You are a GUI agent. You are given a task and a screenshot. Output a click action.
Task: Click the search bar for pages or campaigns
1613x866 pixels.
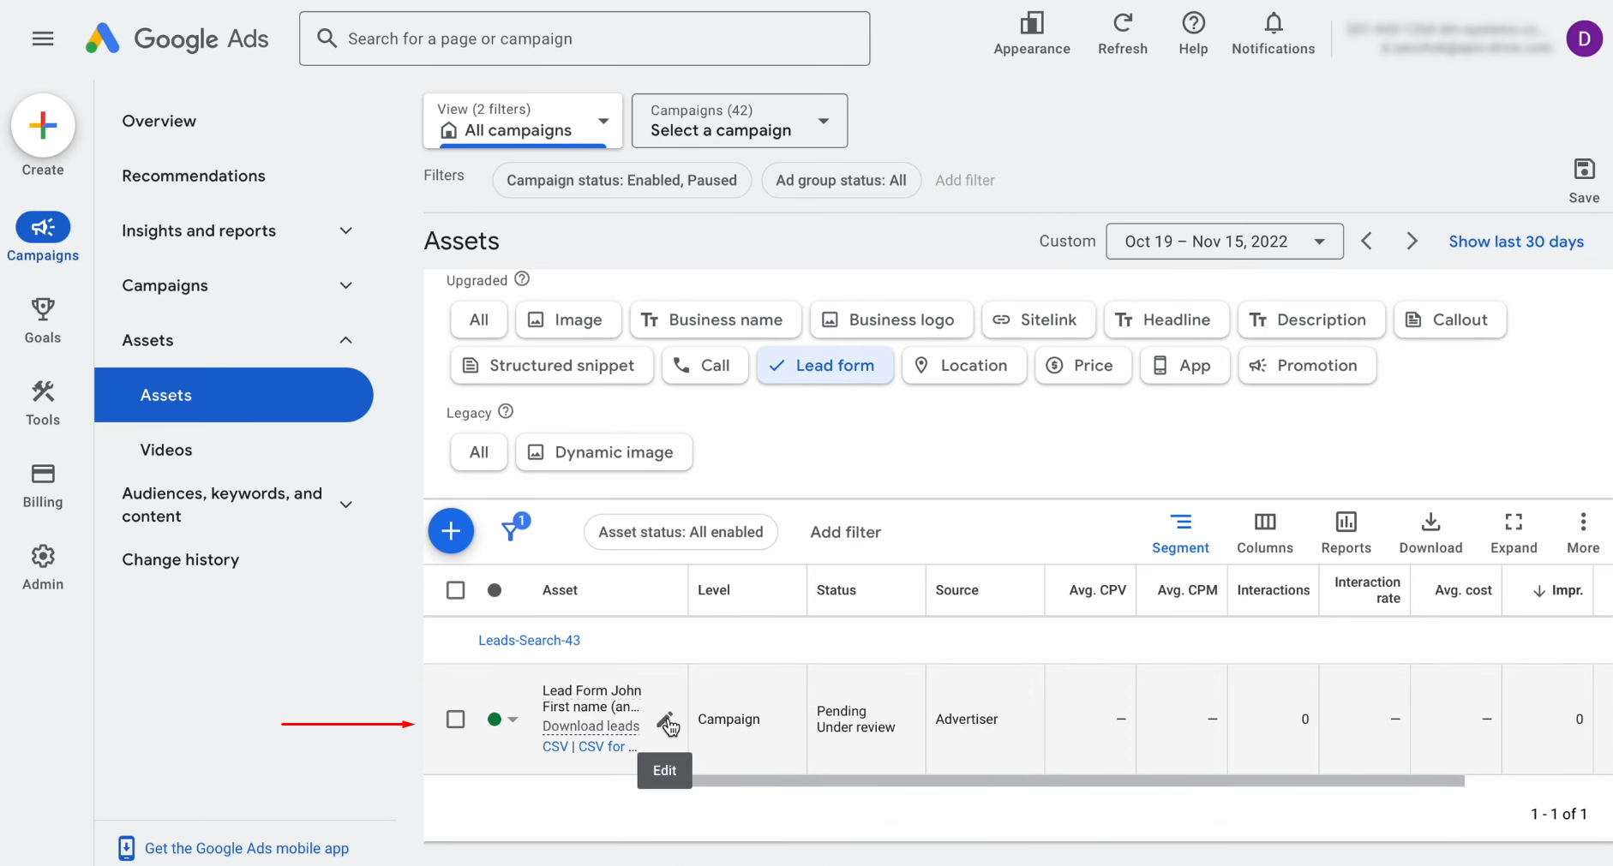(584, 38)
